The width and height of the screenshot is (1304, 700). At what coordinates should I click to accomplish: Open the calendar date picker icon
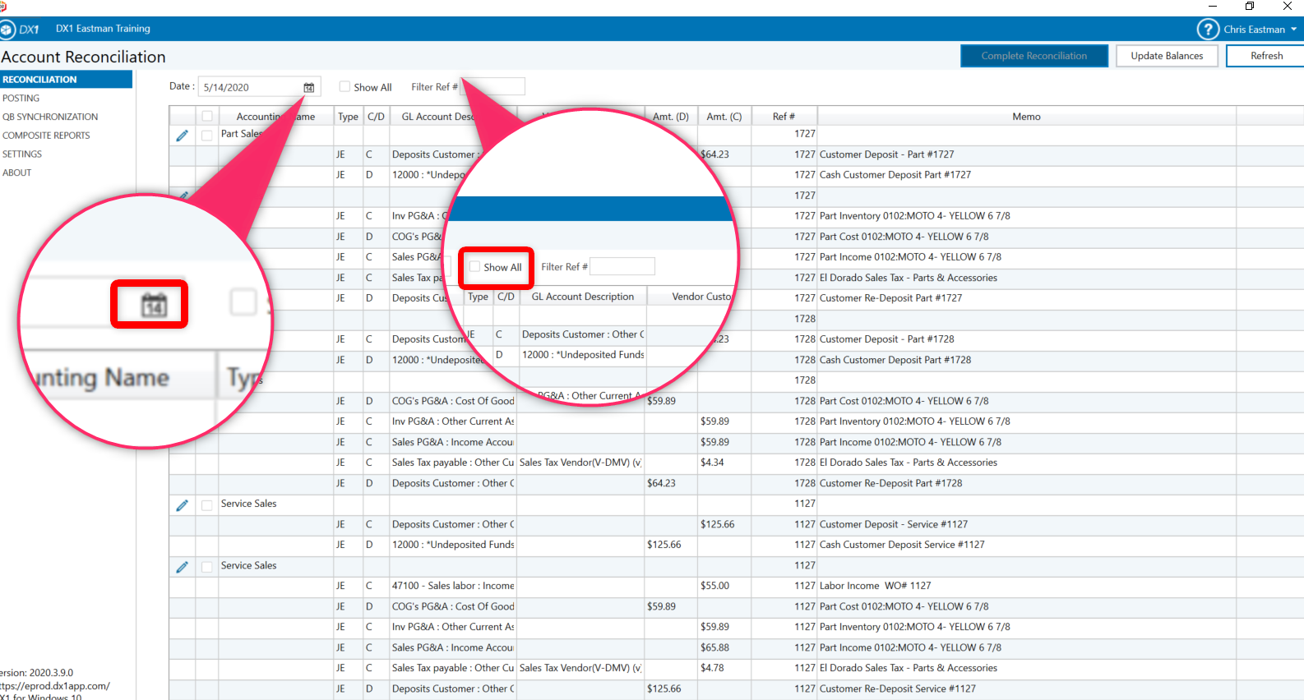point(309,87)
